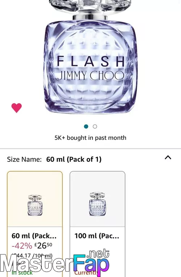Click the FLASH lettering on the bottle
Screen dimensions: 181x277
[91, 61]
